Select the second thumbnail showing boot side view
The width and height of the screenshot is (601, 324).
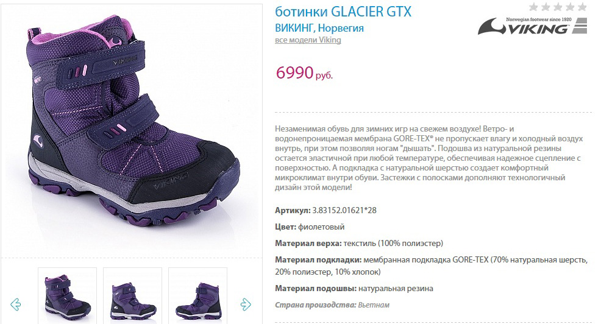[133, 295]
